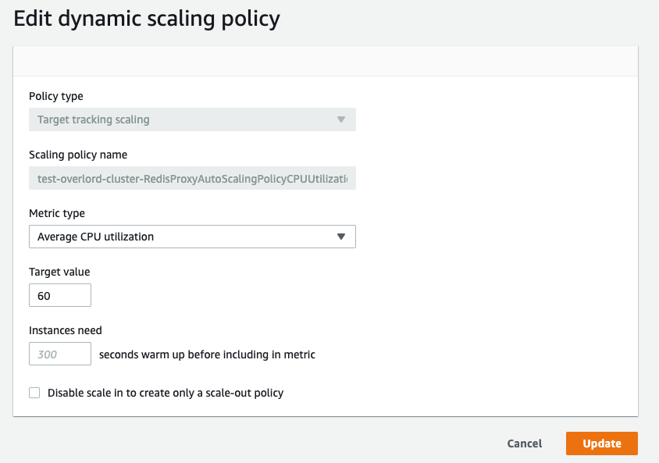Click the Scaling policy name text field
Screen dimensions: 659x463
click(x=192, y=178)
